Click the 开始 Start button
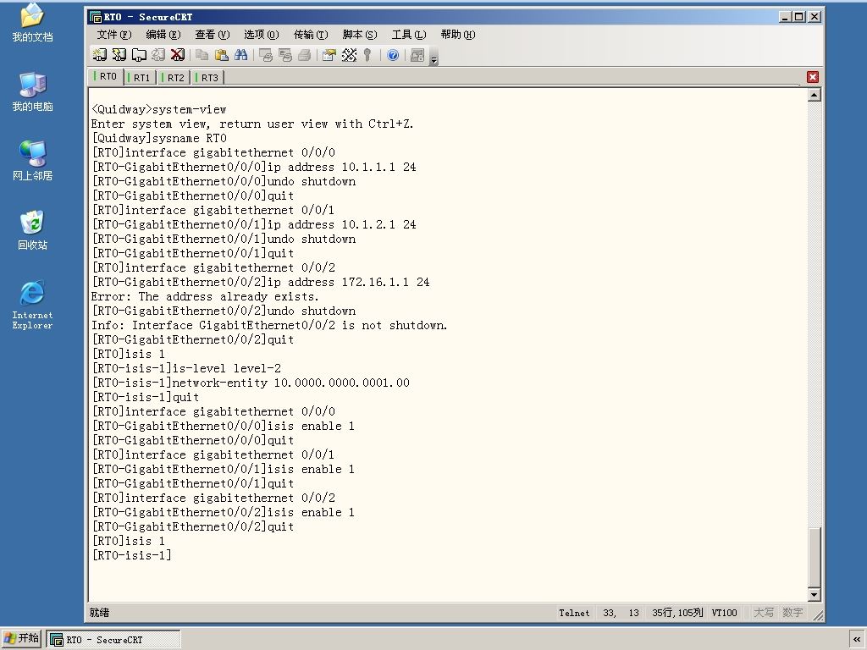This screenshot has width=867, height=650. [21, 638]
